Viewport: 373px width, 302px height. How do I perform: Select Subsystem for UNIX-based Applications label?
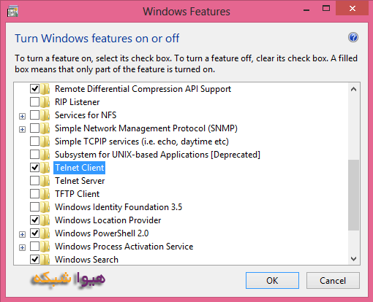(157, 155)
